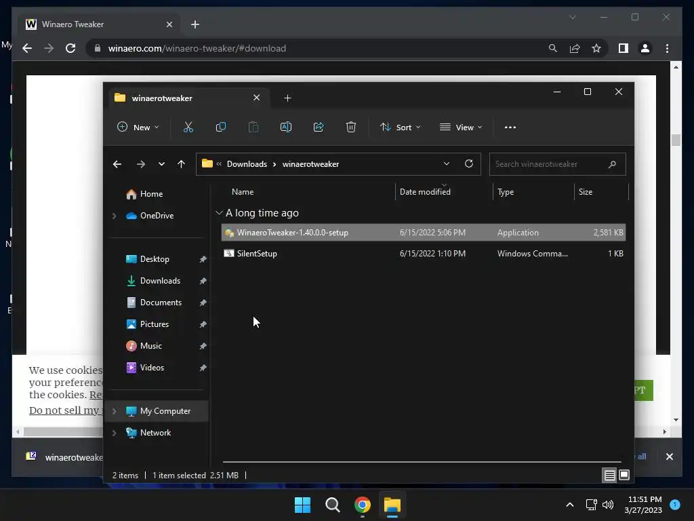Open Chrome's zoom magnifier icon in address bar
The height and width of the screenshot is (521, 694).
[553, 48]
